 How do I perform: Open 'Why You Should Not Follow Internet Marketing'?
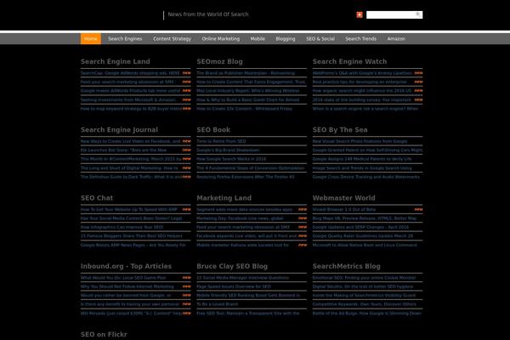[127, 286]
